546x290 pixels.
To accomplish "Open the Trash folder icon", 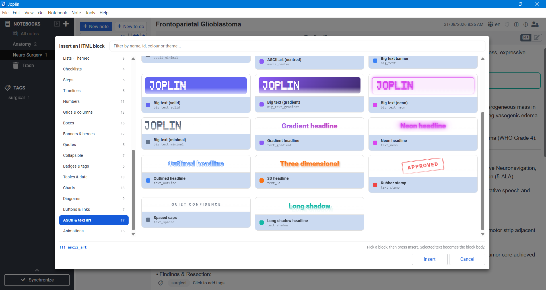I will tap(16, 65).
